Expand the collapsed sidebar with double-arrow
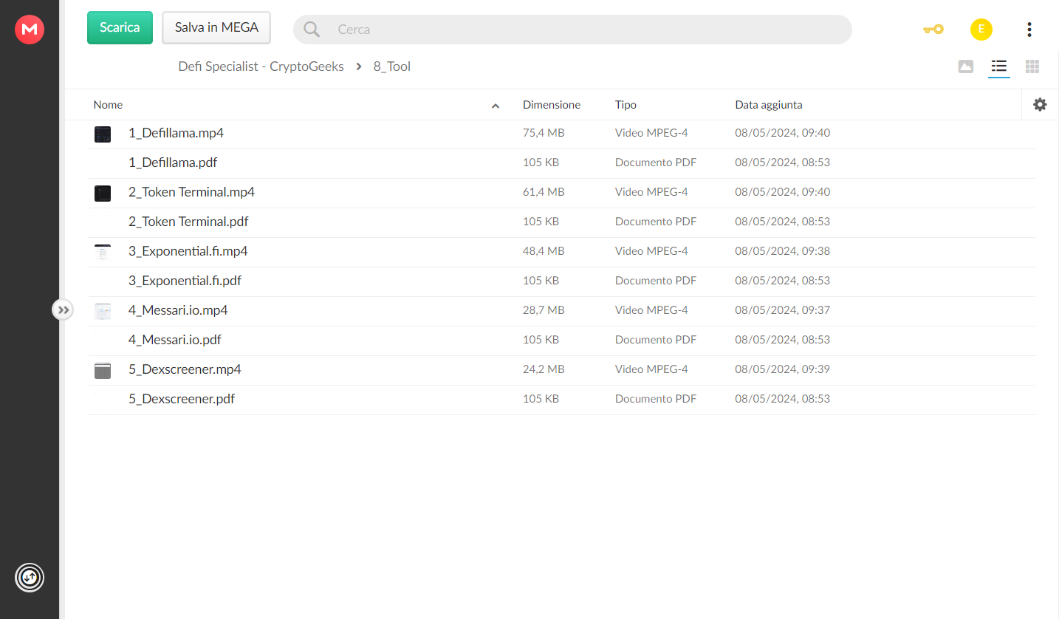1059x619 pixels. pos(64,309)
